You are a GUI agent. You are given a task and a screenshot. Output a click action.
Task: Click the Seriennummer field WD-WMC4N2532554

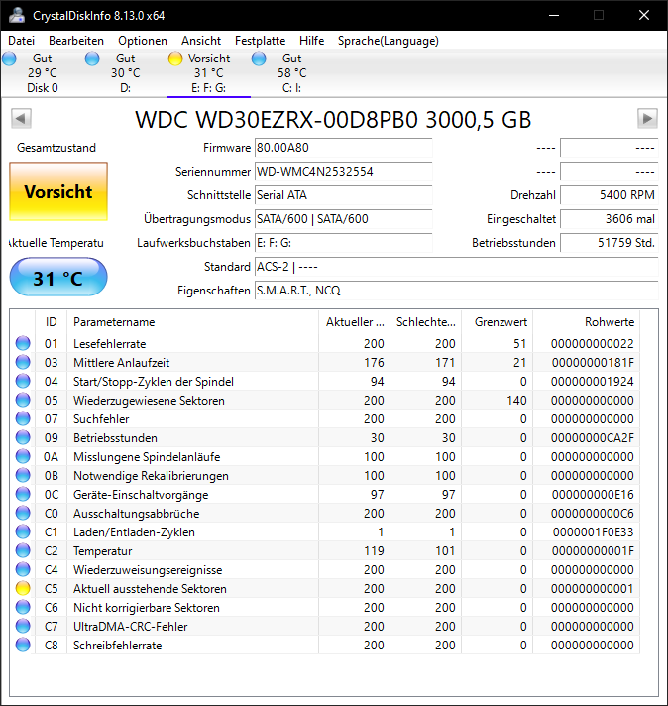click(x=344, y=172)
